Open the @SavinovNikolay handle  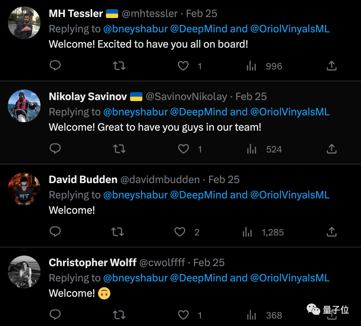(x=186, y=97)
